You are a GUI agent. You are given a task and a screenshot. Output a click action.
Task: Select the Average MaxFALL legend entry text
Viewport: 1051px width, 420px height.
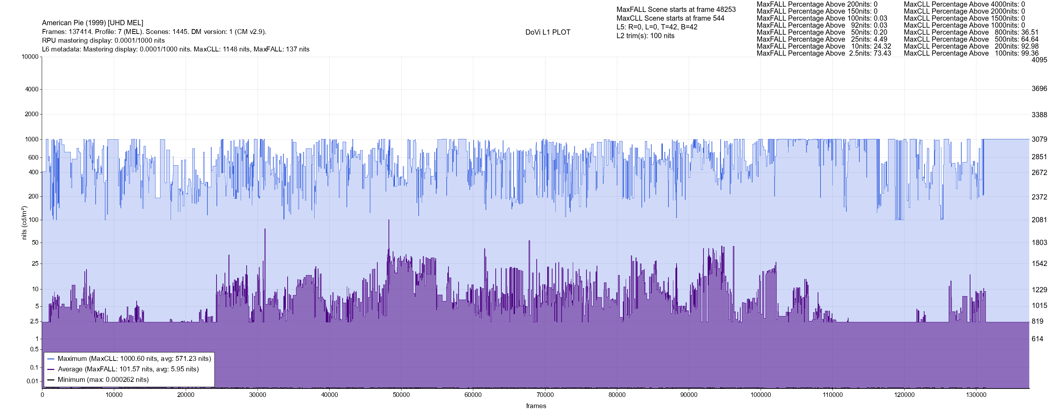[x=128, y=370]
